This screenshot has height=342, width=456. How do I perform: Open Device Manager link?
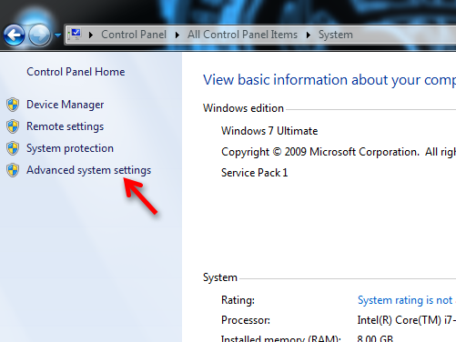click(x=66, y=105)
